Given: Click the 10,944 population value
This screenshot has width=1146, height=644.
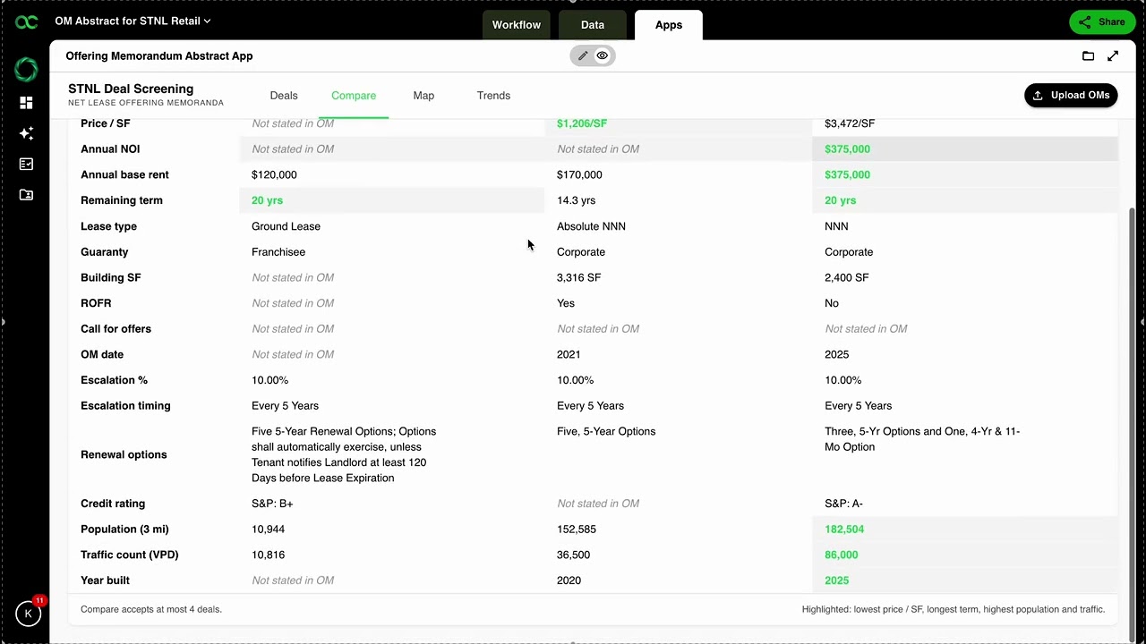Looking at the screenshot, I should 268,530.
